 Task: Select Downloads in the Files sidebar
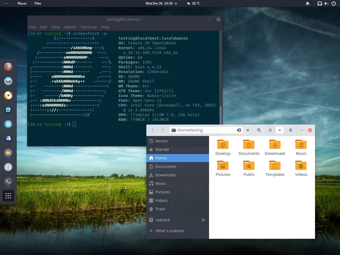178,175
